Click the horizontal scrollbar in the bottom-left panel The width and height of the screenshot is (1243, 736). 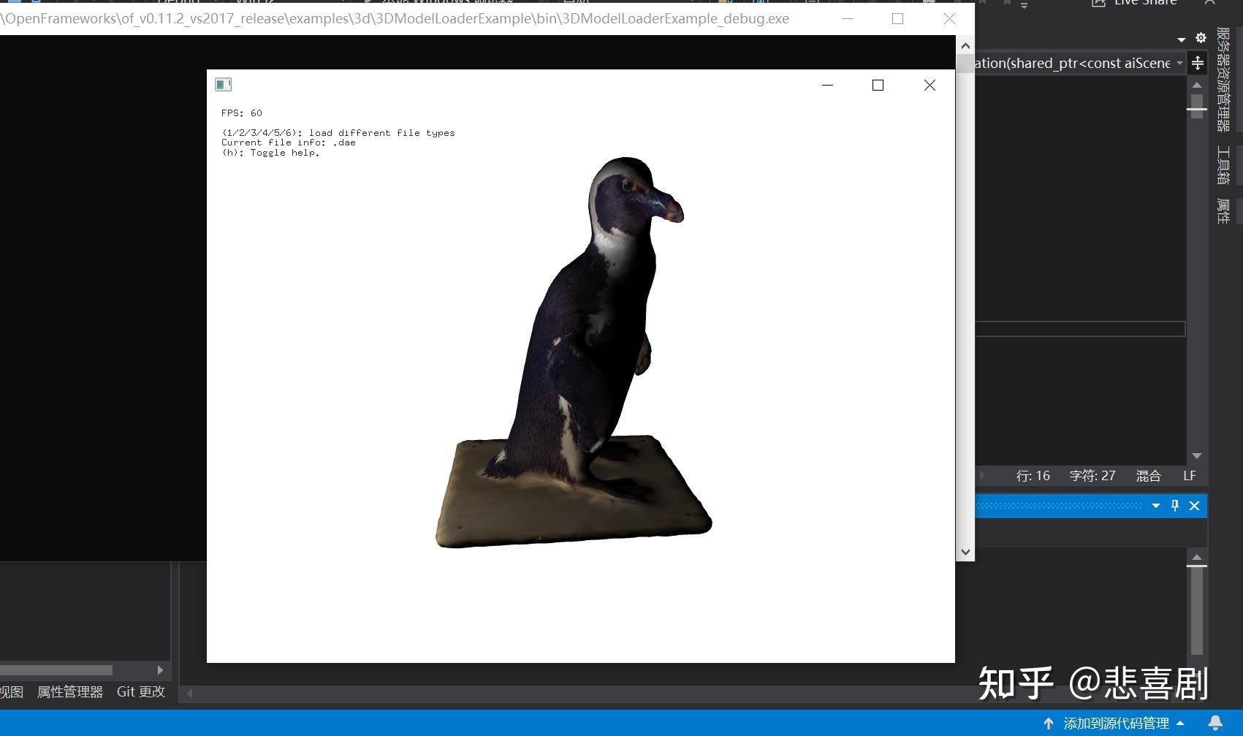coord(57,669)
